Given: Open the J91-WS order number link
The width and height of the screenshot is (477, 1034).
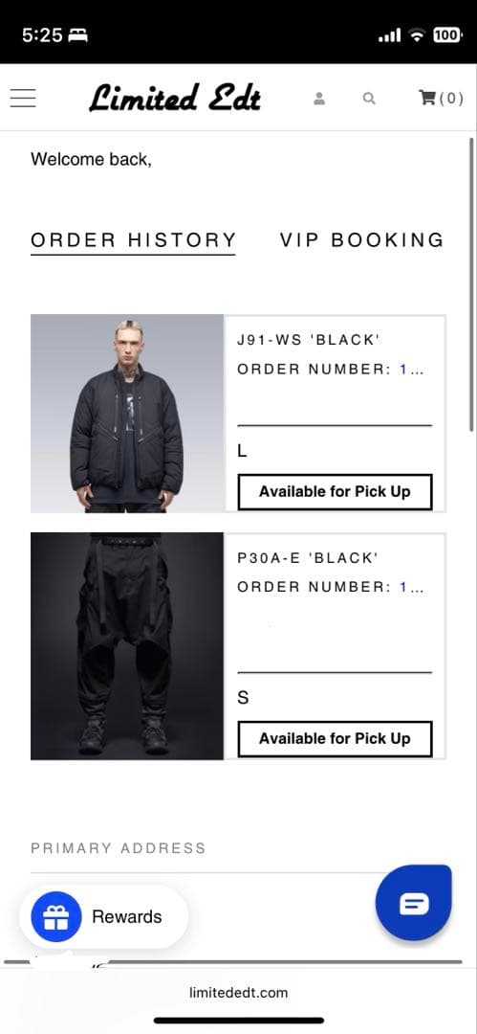Looking at the screenshot, I should coord(412,370).
